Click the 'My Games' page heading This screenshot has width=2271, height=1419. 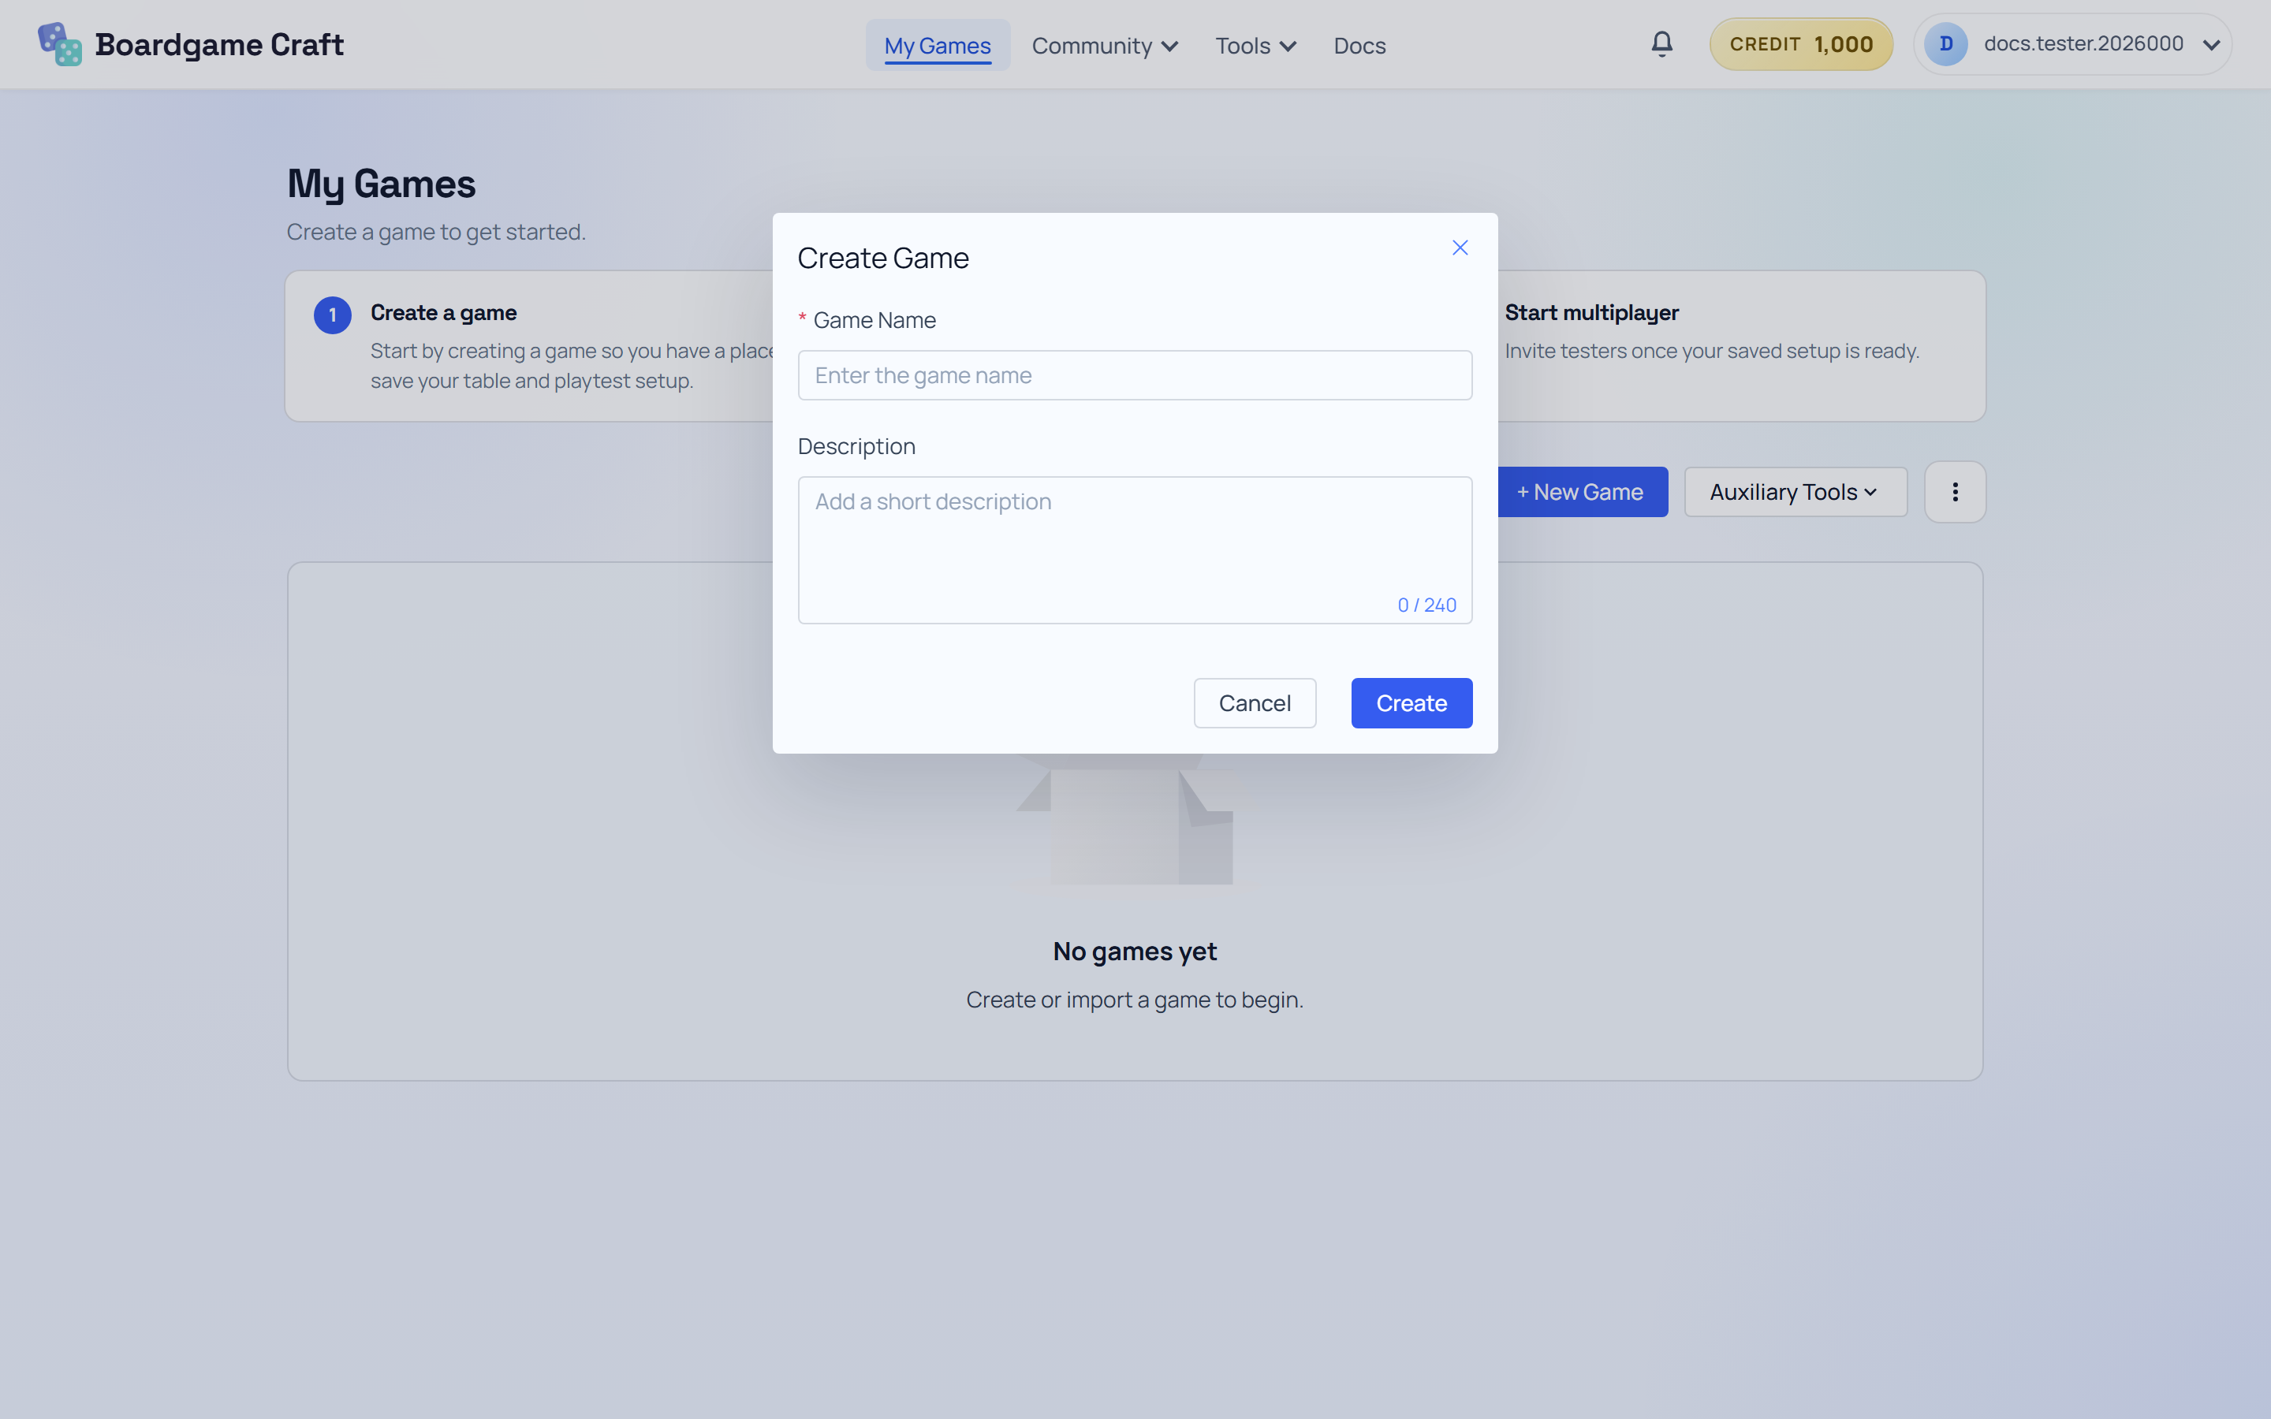[381, 184]
